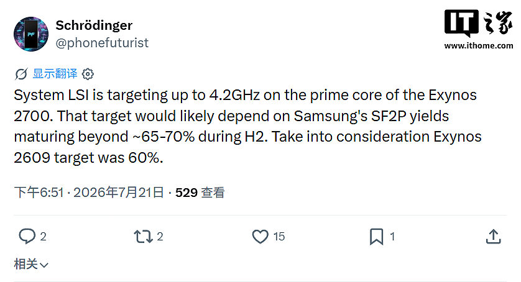Open the @phonefuturist handle link
This screenshot has height=282, width=521.
point(102,43)
